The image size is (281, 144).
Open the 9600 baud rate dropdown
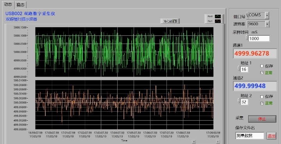tap(267, 24)
